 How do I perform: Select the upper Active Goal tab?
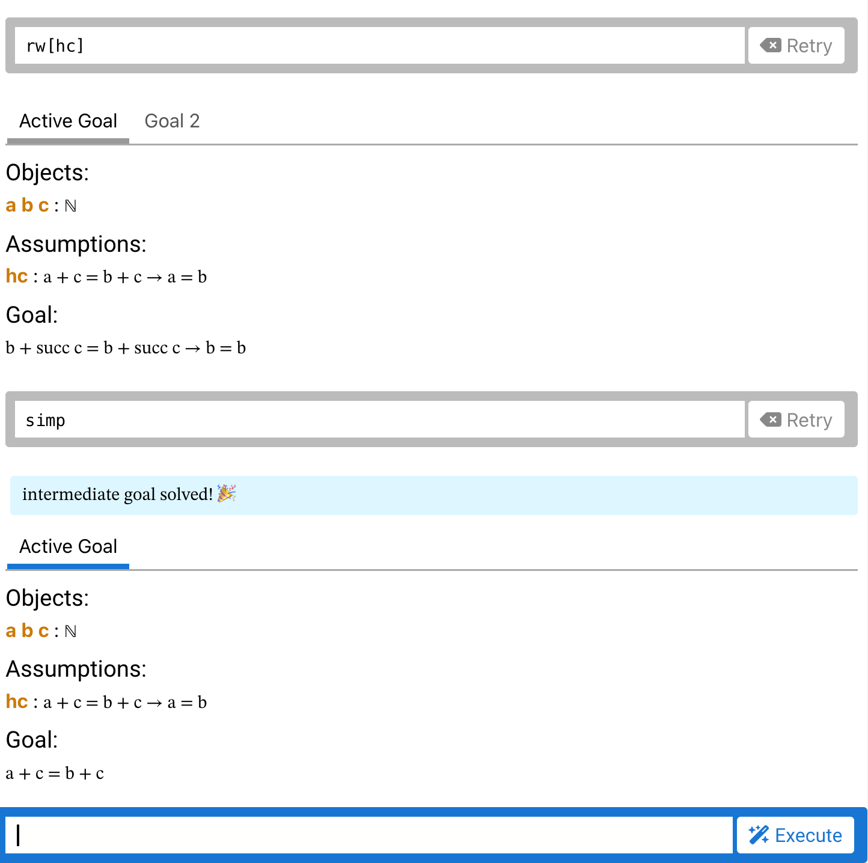click(68, 121)
